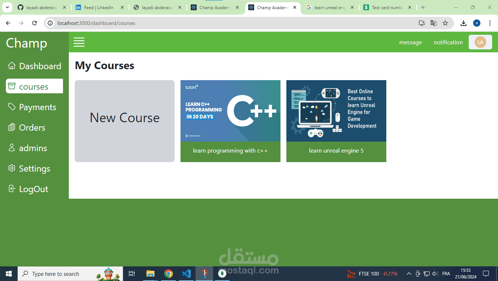Click the Orders clipboard icon
498x281 pixels.
coord(12,127)
